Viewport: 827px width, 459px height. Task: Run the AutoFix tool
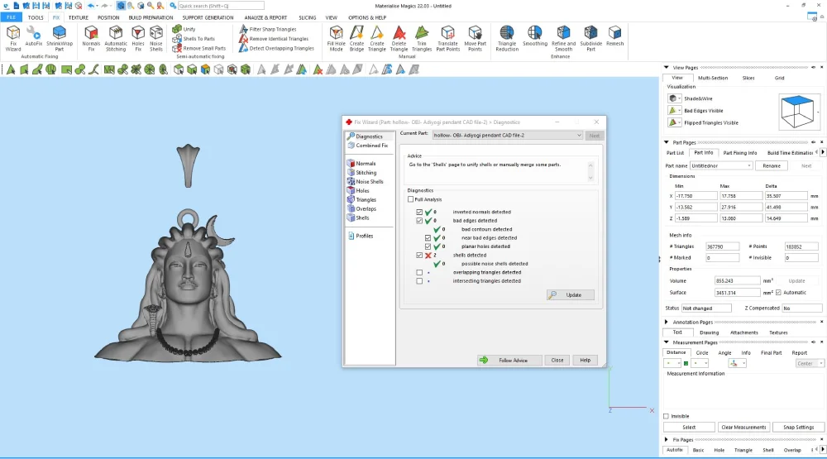pyautogui.click(x=34, y=36)
